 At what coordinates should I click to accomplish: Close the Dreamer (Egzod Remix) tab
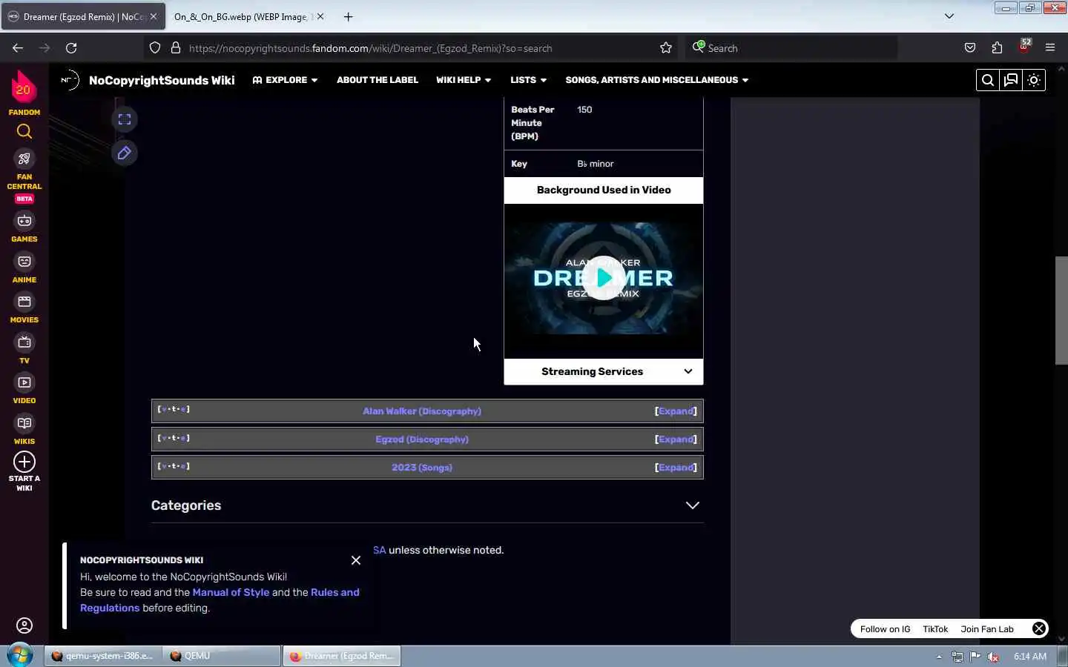pos(154,16)
